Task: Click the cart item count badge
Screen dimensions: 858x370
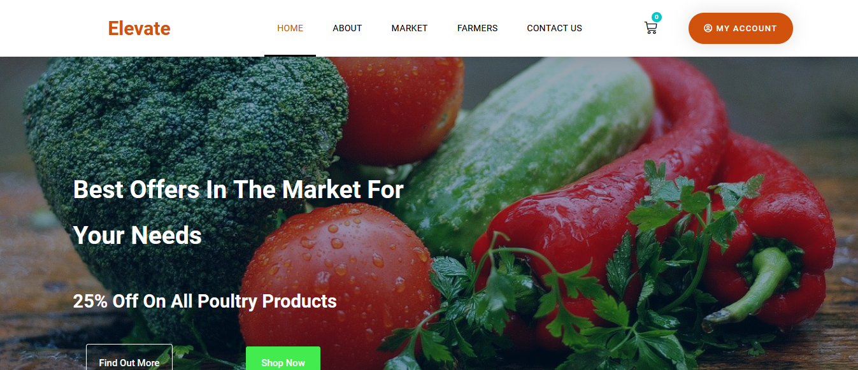Action: [656, 17]
